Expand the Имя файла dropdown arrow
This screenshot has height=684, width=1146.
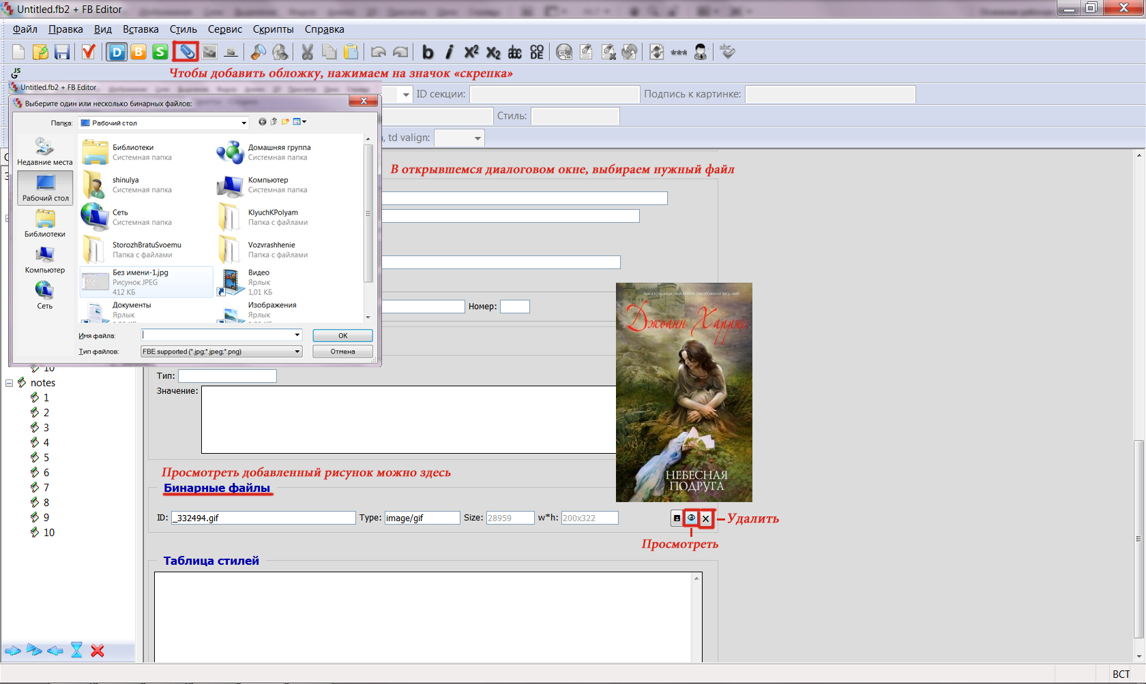pyautogui.click(x=297, y=335)
